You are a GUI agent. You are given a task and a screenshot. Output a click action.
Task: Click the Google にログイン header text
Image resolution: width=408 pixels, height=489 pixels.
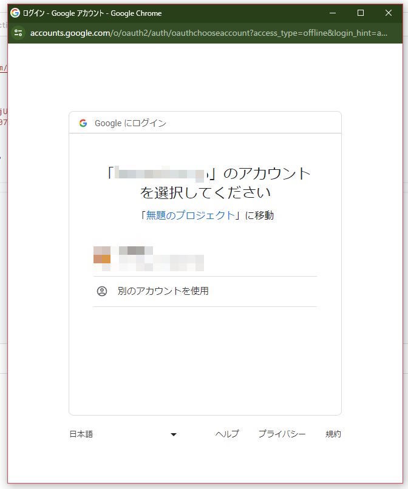pyautogui.click(x=131, y=123)
